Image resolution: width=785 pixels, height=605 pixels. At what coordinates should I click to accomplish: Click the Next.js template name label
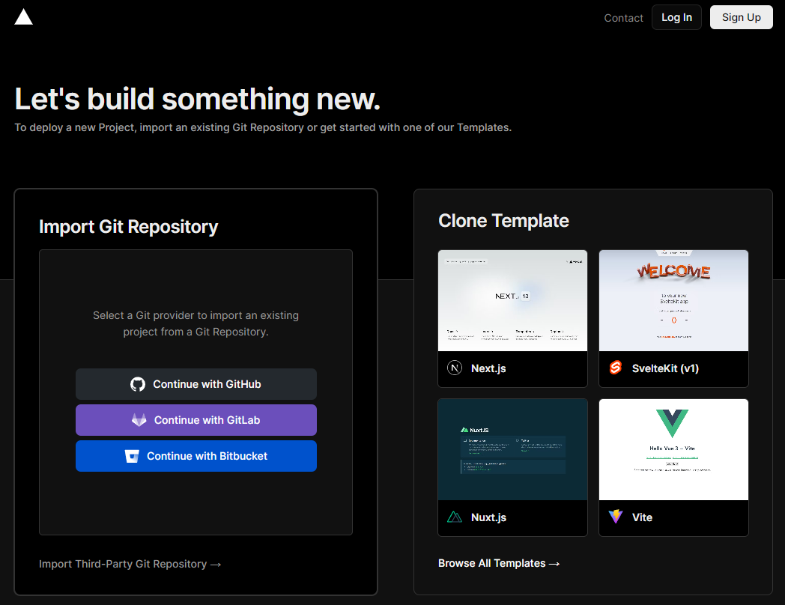(x=488, y=368)
